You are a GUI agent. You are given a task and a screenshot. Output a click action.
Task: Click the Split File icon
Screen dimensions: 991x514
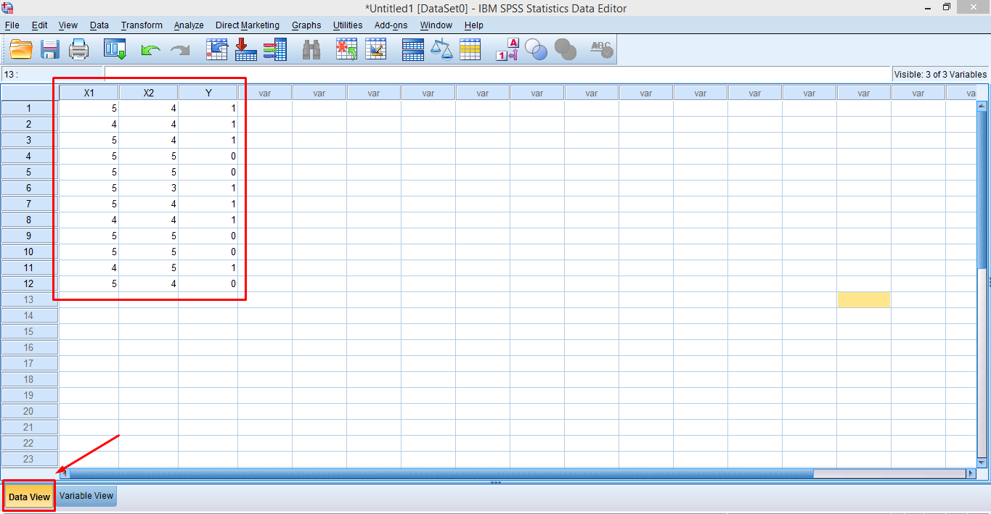click(412, 49)
